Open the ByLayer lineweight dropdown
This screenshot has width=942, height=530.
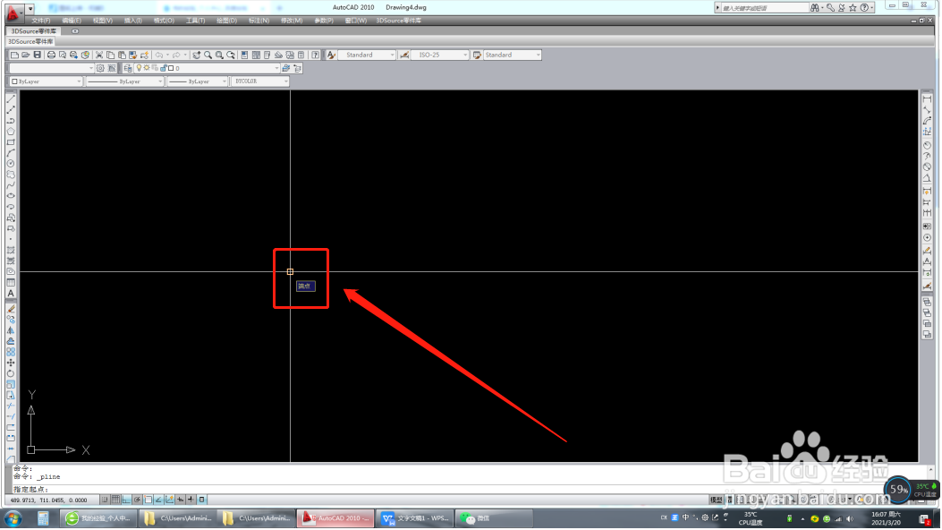point(198,81)
